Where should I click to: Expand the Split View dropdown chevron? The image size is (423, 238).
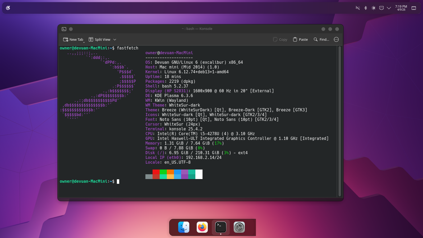115,40
